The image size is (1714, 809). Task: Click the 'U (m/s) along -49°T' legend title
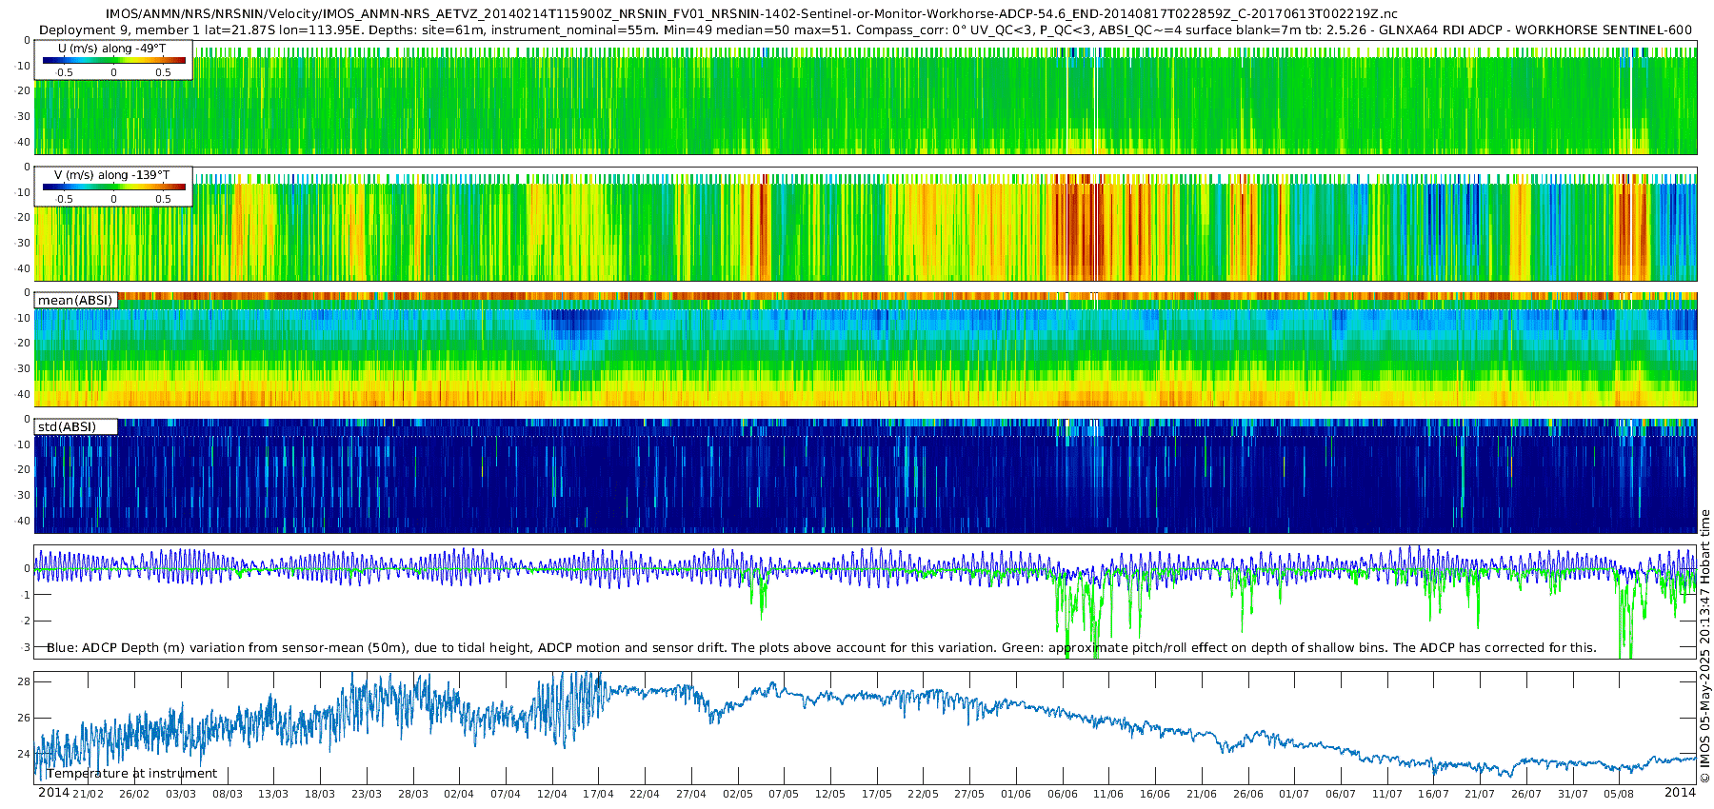(x=111, y=49)
